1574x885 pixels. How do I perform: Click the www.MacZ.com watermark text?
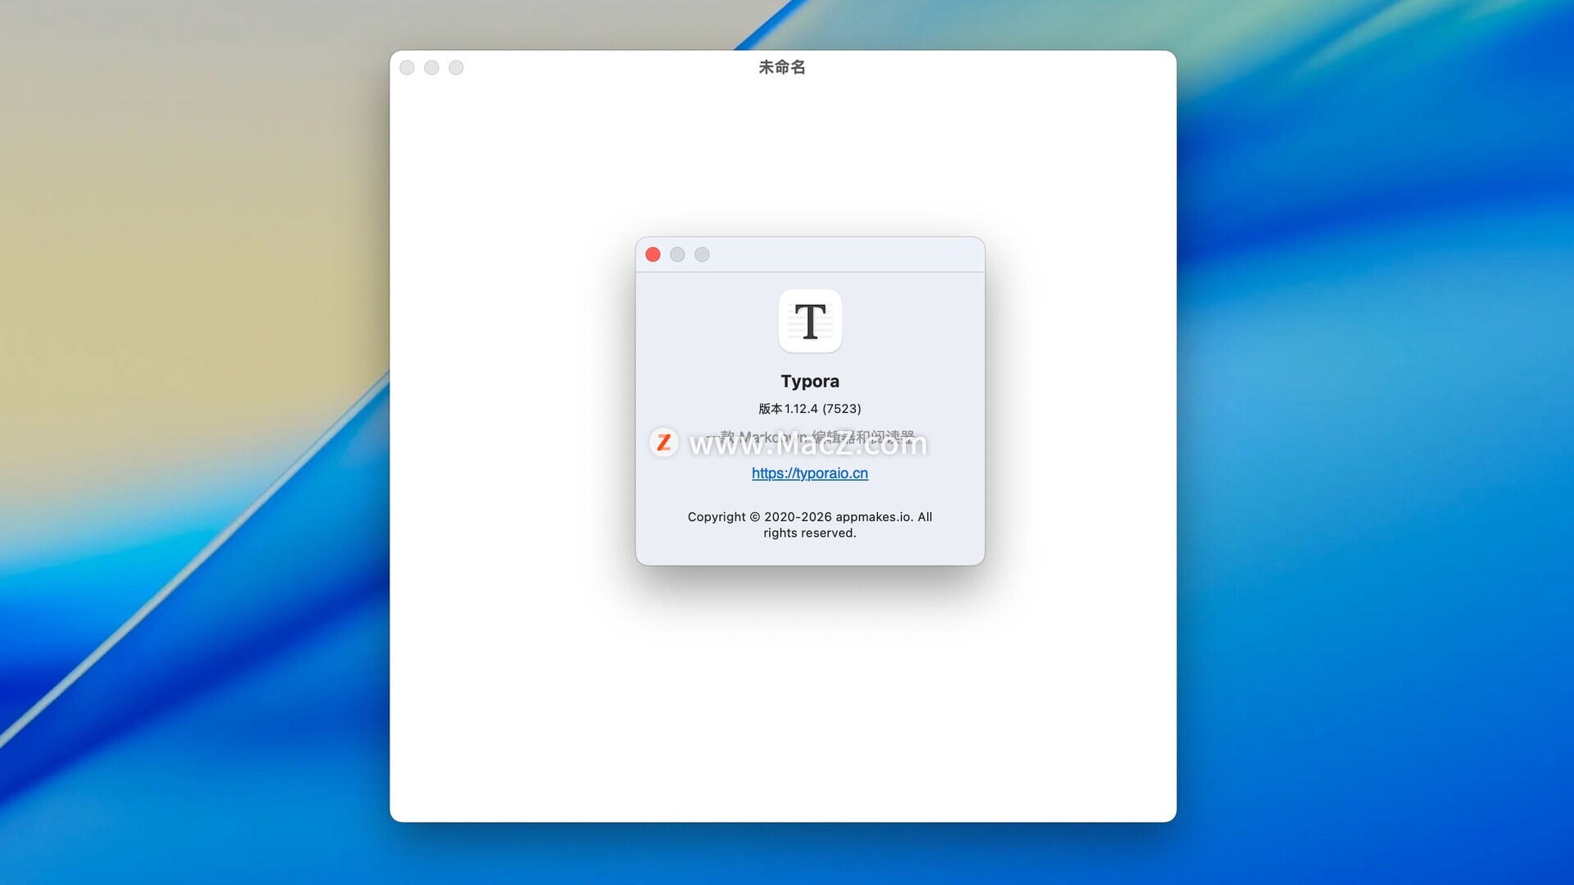[807, 447]
